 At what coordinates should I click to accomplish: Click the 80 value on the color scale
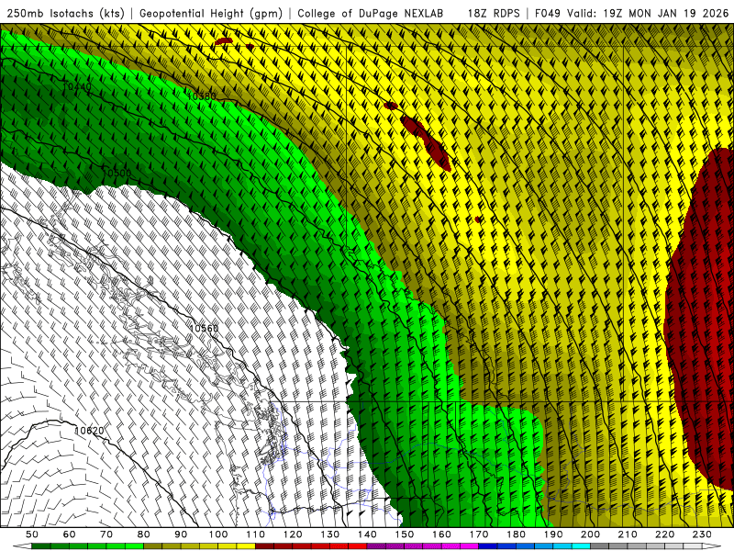pos(144,534)
